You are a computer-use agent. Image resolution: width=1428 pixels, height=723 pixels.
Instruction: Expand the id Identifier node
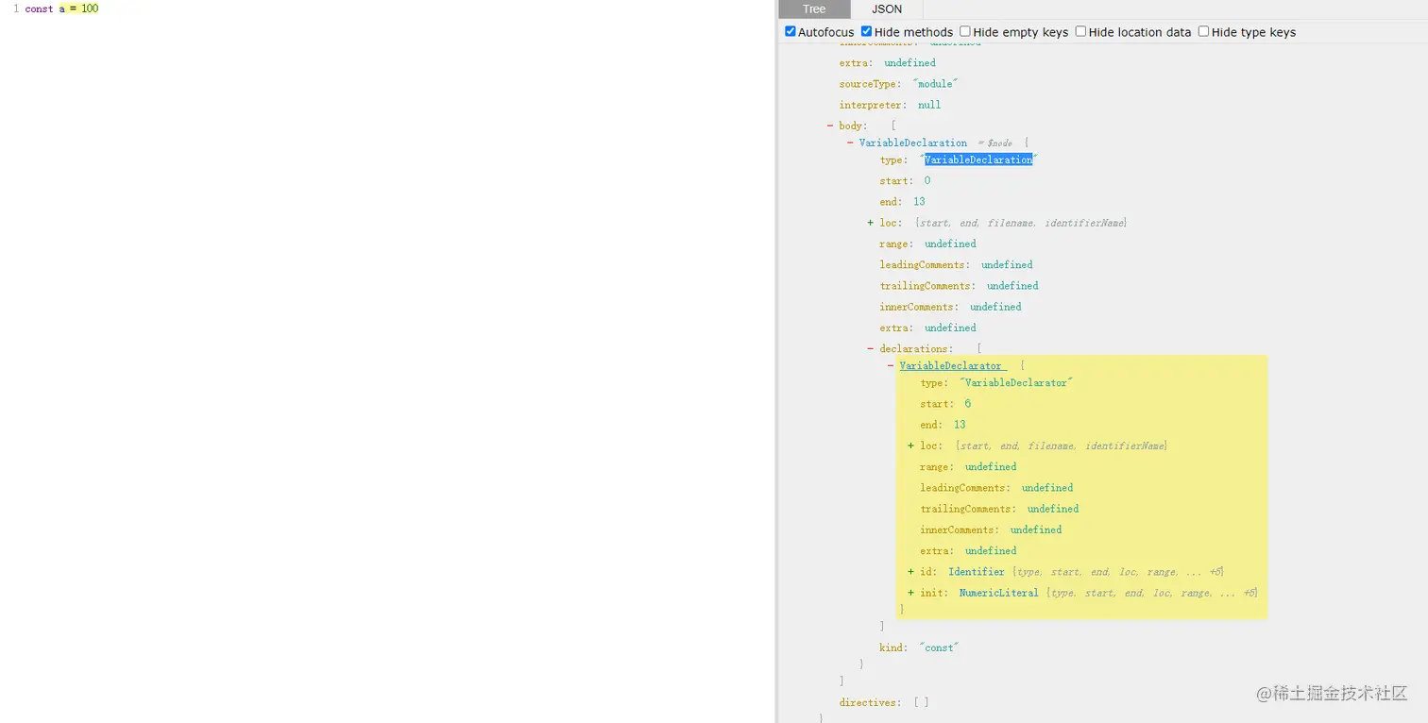(910, 572)
